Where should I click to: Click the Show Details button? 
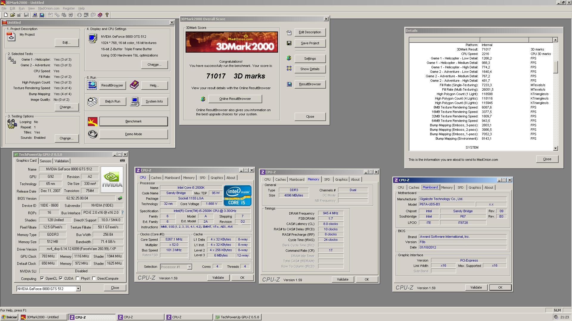coord(310,69)
